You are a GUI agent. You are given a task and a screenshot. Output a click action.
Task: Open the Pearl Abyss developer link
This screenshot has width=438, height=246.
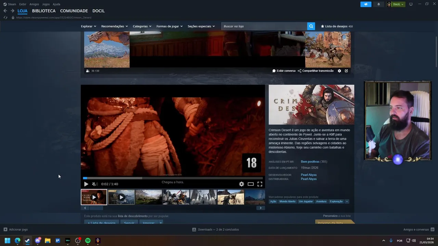pyautogui.click(x=309, y=175)
